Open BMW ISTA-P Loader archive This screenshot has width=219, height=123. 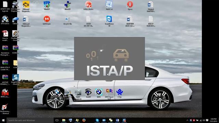coord(5,65)
